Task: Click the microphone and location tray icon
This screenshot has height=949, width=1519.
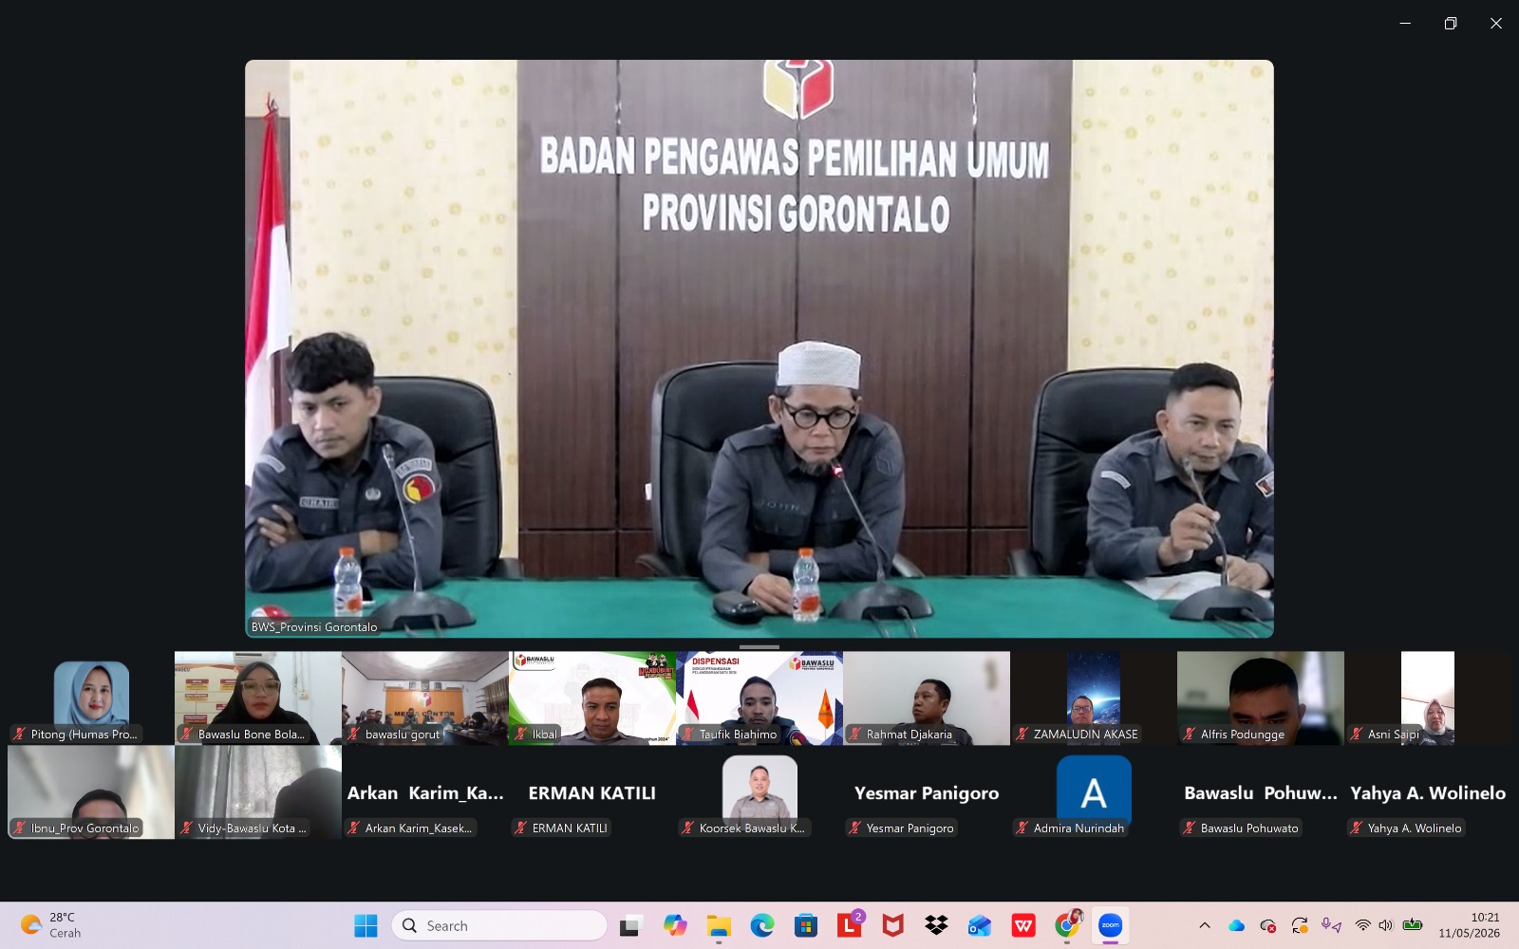Action: [x=1331, y=925]
